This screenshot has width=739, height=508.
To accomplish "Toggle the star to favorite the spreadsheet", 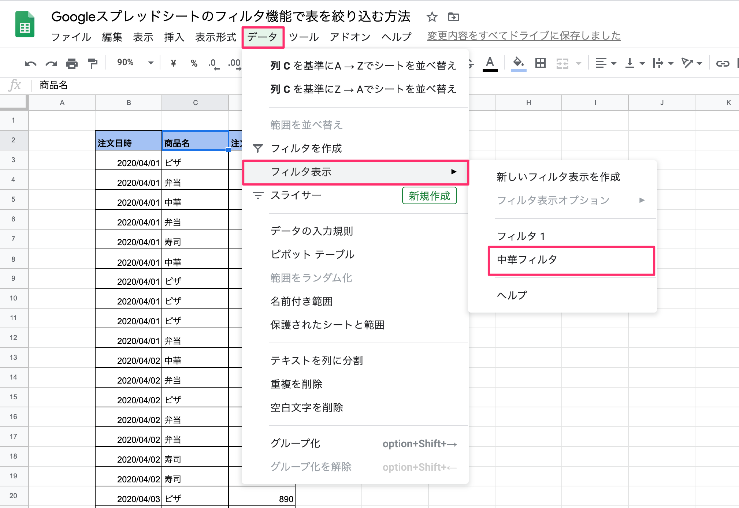I will point(432,17).
